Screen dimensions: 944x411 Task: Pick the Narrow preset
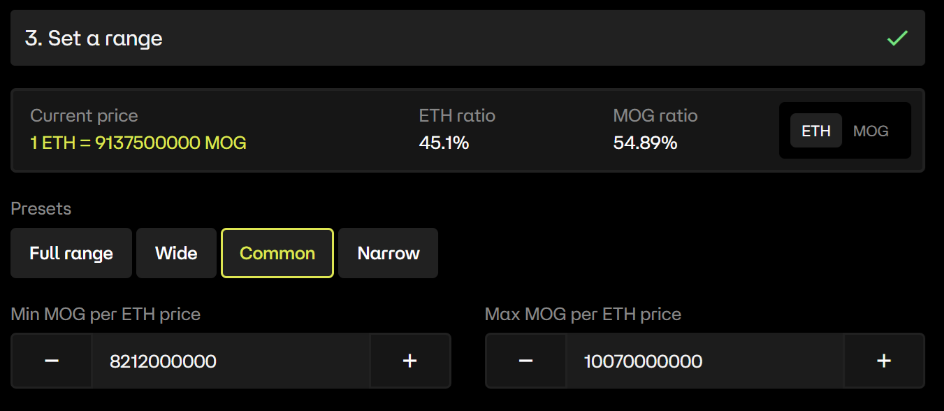coord(389,253)
